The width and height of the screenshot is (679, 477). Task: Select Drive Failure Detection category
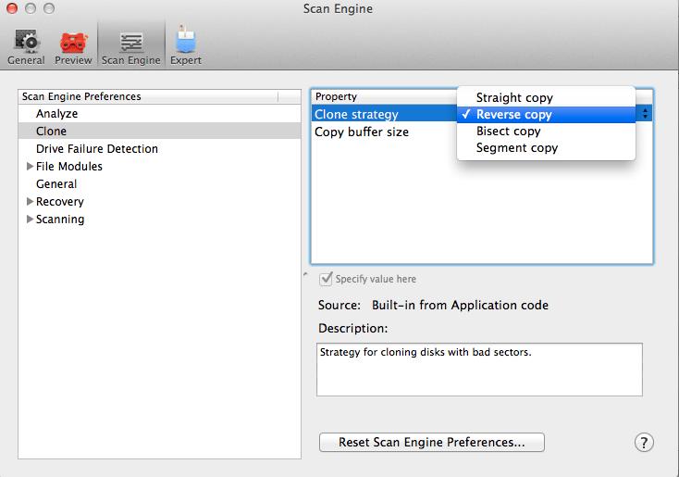96,149
